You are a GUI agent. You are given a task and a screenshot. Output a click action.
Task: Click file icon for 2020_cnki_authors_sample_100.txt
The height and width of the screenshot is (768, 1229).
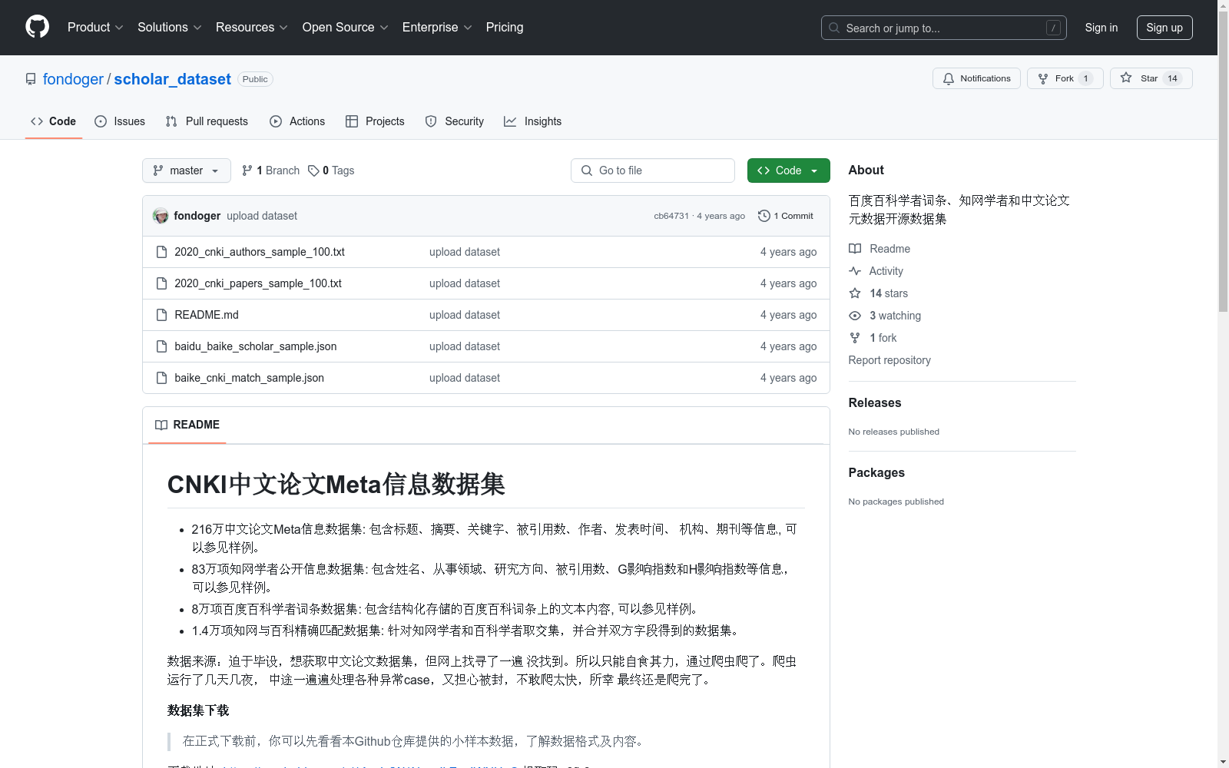(x=161, y=252)
